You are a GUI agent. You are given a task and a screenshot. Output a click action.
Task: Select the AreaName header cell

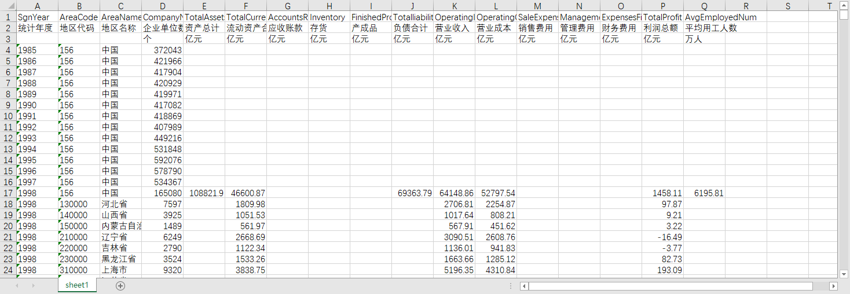click(121, 17)
